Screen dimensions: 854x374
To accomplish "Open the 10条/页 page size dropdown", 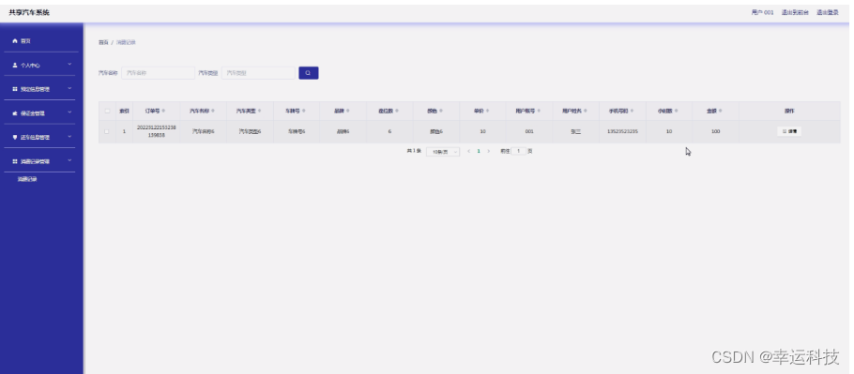I will pos(443,152).
